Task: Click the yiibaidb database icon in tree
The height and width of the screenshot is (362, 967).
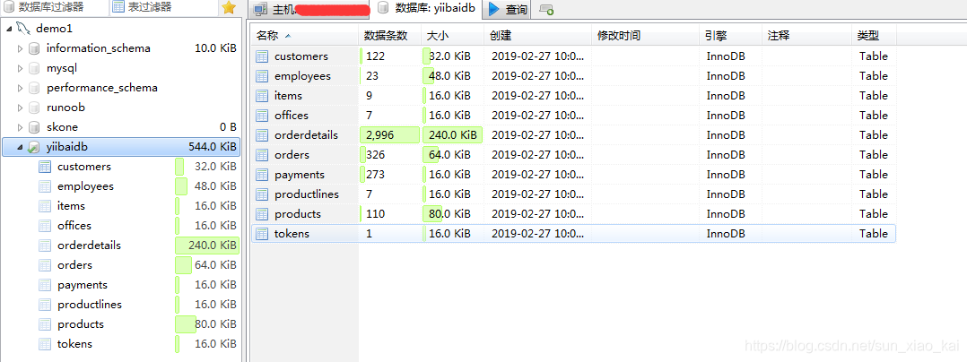Action: tap(34, 147)
